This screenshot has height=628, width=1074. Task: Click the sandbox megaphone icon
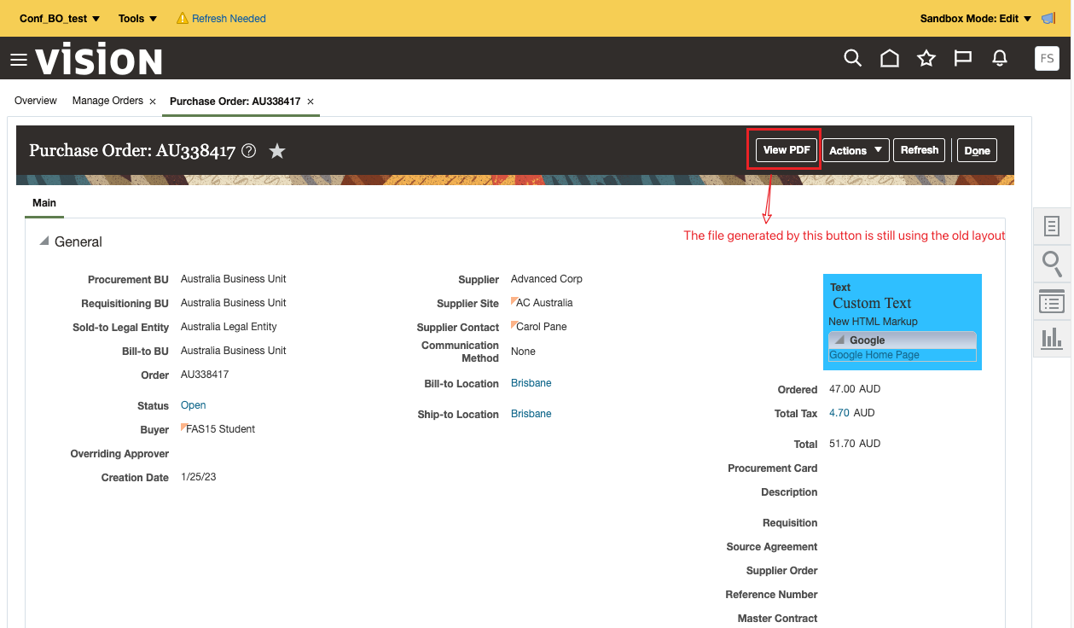1049,18
